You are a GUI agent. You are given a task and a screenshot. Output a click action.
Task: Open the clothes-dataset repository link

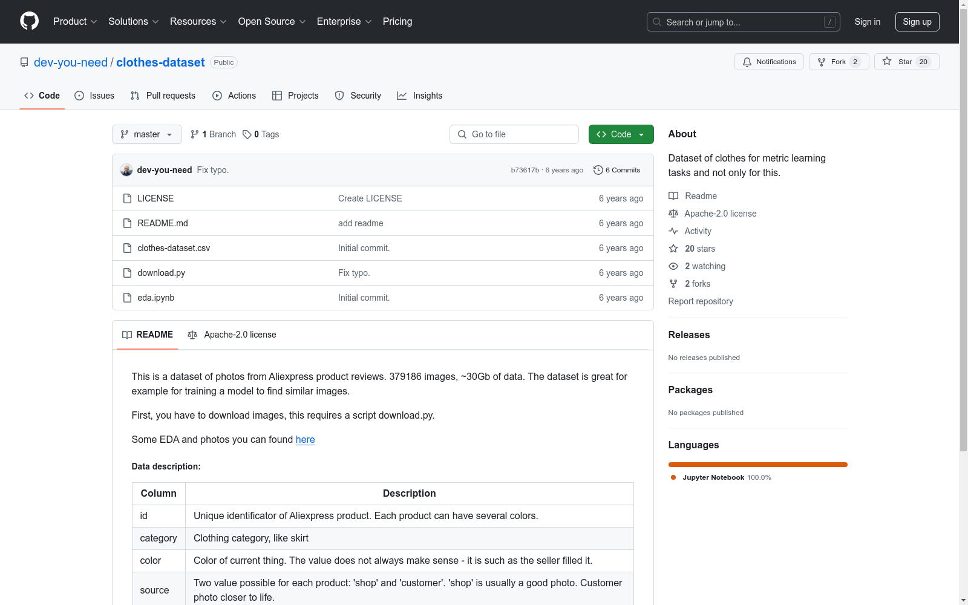[x=160, y=62]
